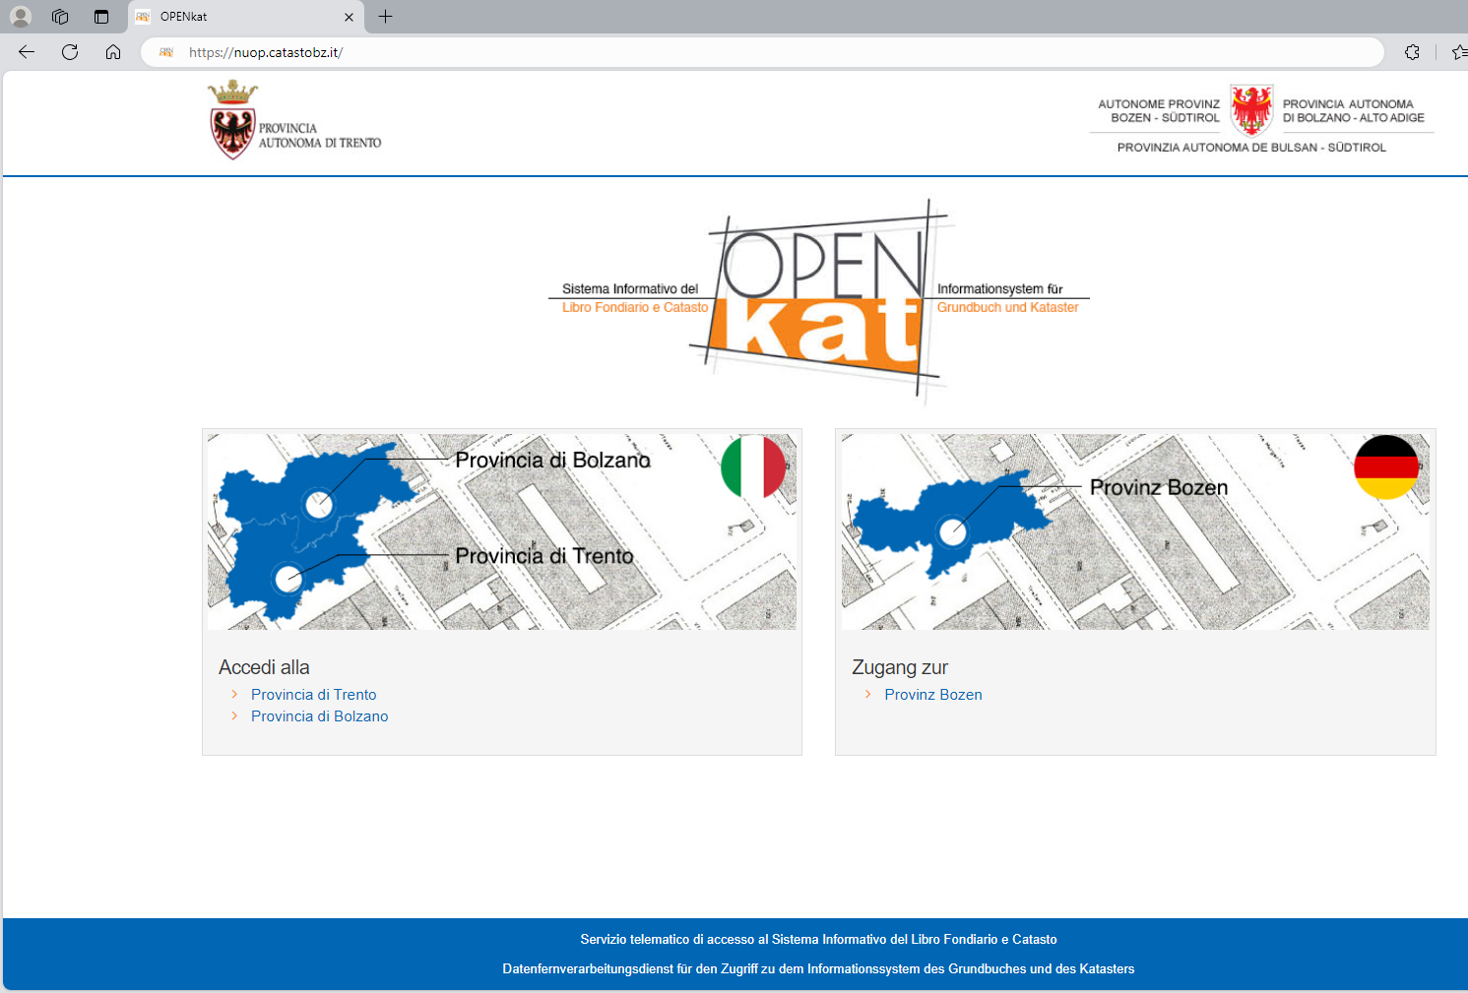Reload the current page
This screenshot has width=1468, height=993.
point(70,52)
